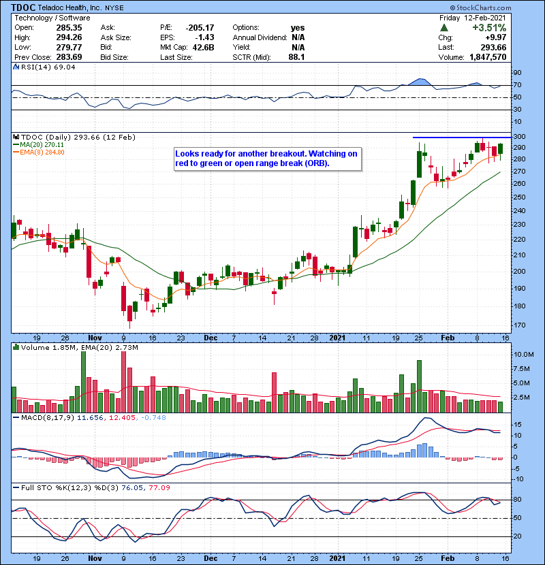The image size is (545, 565).
Task: Click the Low value 279.77
Action: click(69, 47)
